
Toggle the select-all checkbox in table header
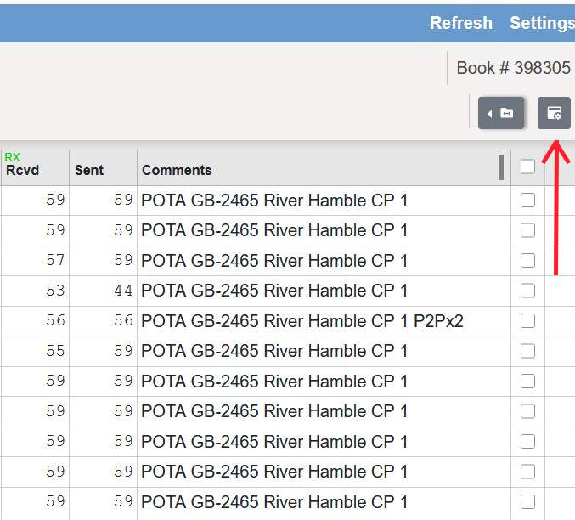click(527, 167)
